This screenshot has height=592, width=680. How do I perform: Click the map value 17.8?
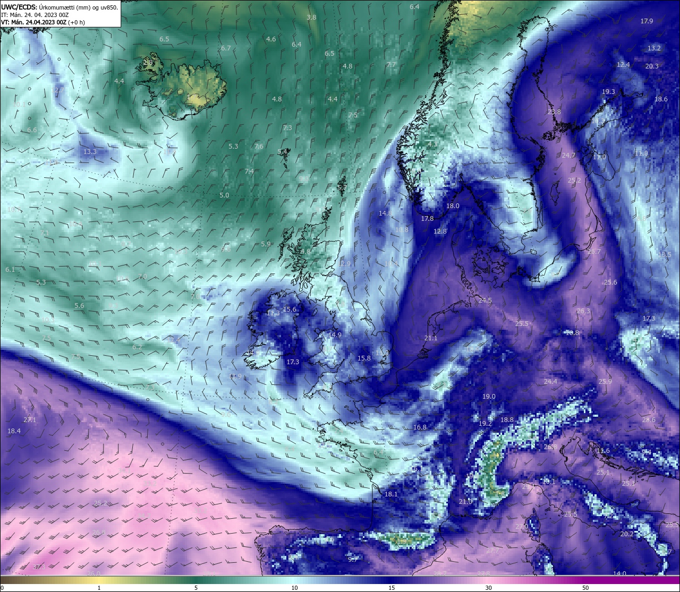[427, 219]
